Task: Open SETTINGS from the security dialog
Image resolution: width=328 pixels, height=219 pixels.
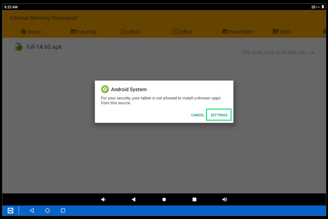Action: (219, 115)
